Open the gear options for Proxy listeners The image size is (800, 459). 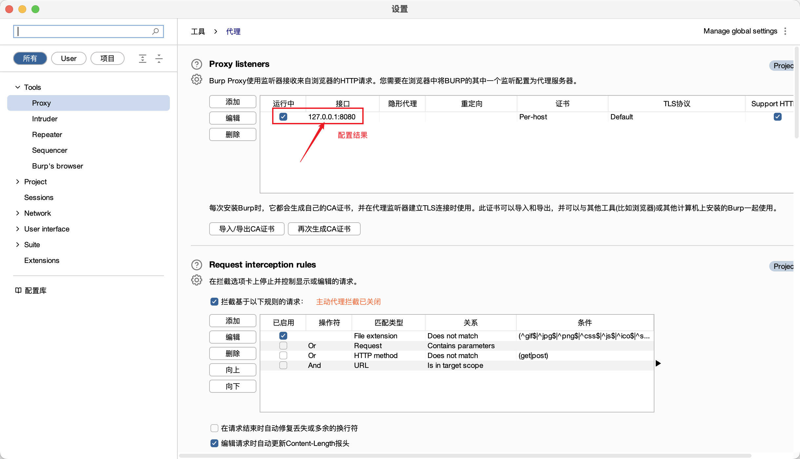pos(196,80)
